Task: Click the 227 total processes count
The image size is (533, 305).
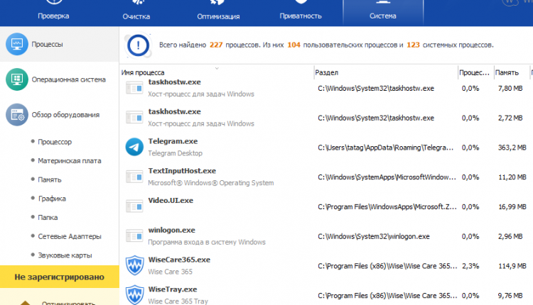Action: pyautogui.click(x=216, y=45)
